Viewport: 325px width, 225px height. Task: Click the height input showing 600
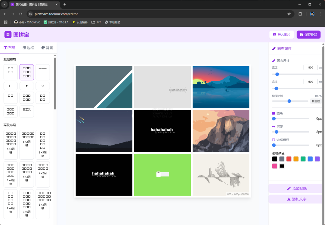[311, 82]
